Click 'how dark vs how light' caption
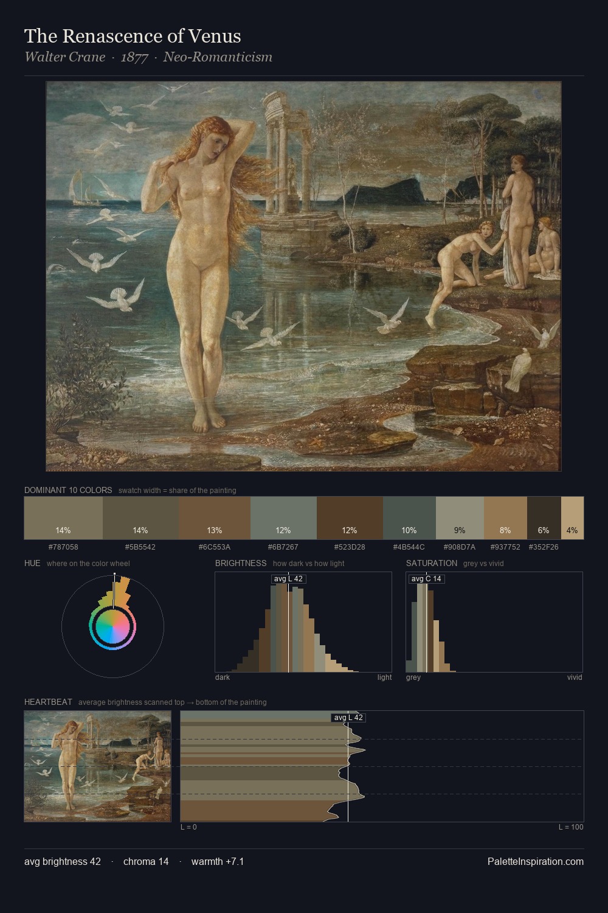 [309, 564]
